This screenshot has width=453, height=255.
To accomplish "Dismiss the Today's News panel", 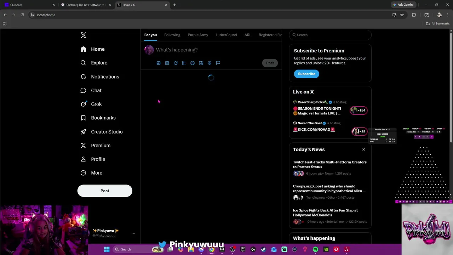I will pos(364,149).
